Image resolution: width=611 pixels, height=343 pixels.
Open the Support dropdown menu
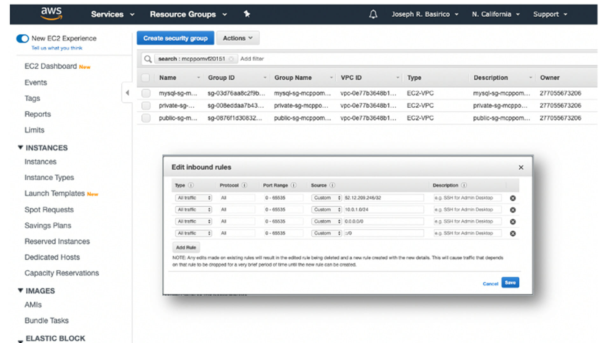(x=550, y=14)
